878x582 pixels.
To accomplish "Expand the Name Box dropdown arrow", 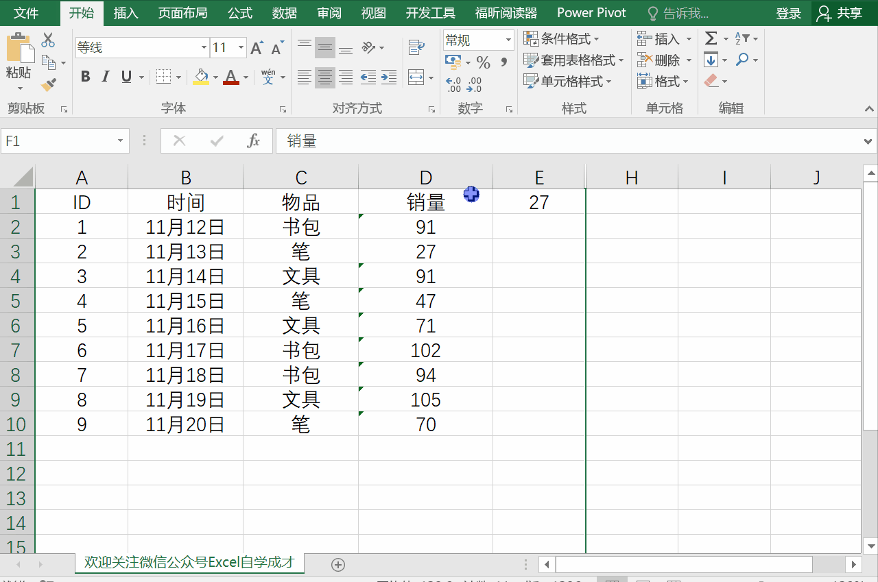I will (x=120, y=141).
